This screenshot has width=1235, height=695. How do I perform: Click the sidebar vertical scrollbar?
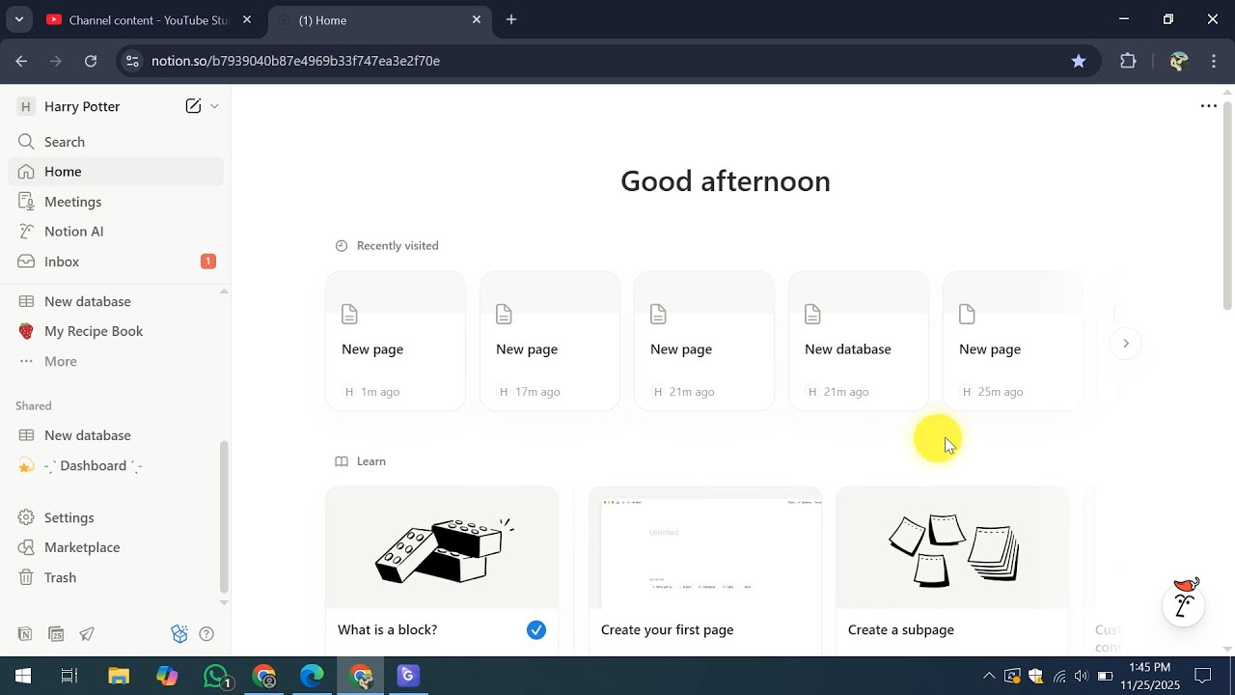(224, 516)
